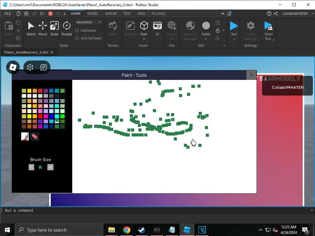The width and height of the screenshot is (315, 236).
Task: Insert a Part cube
Action: click(x=144, y=26)
